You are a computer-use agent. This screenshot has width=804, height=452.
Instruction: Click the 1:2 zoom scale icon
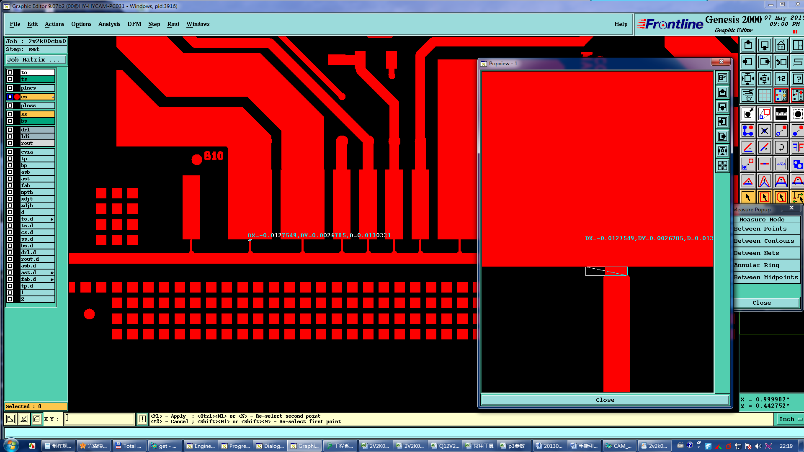[781, 79]
